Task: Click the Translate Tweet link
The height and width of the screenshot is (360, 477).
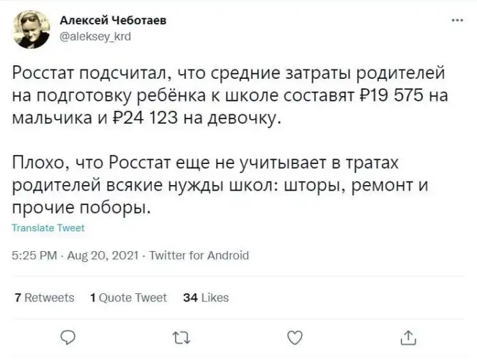Action: 48,229
